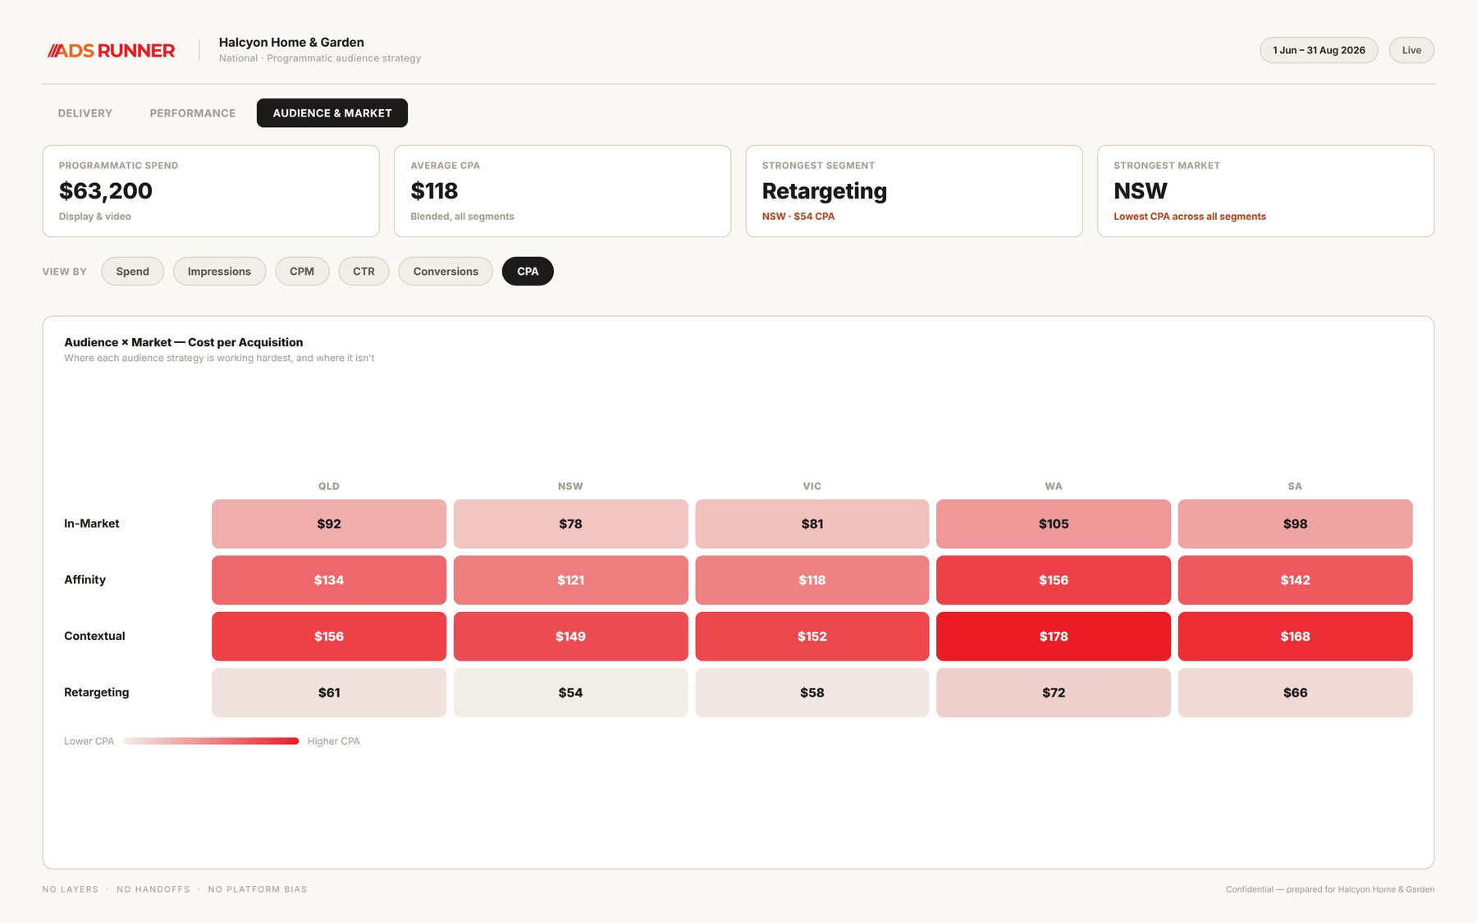Select the In-Market SA $98 cell
This screenshot has height=923, width=1477.
click(1295, 523)
